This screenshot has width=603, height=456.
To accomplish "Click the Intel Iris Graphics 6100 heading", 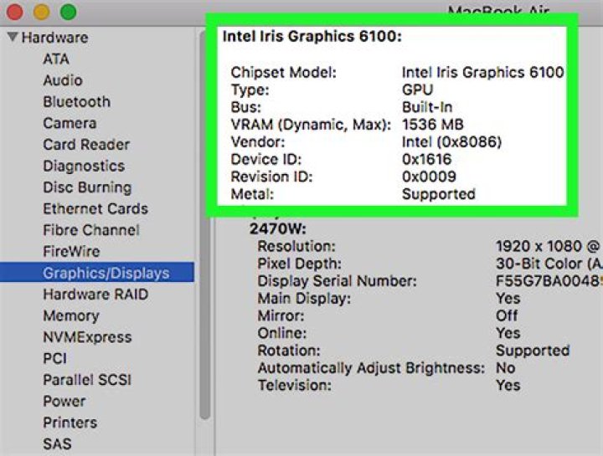I will tap(312, 36).
